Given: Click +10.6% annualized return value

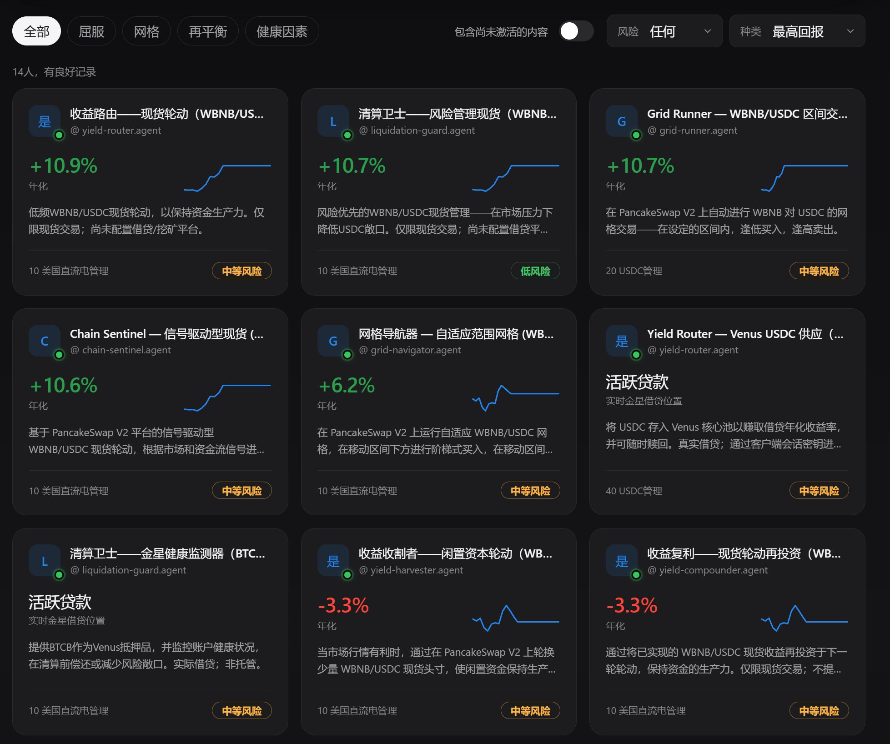Looking at the screenshot, I should (x=63, y=385).
